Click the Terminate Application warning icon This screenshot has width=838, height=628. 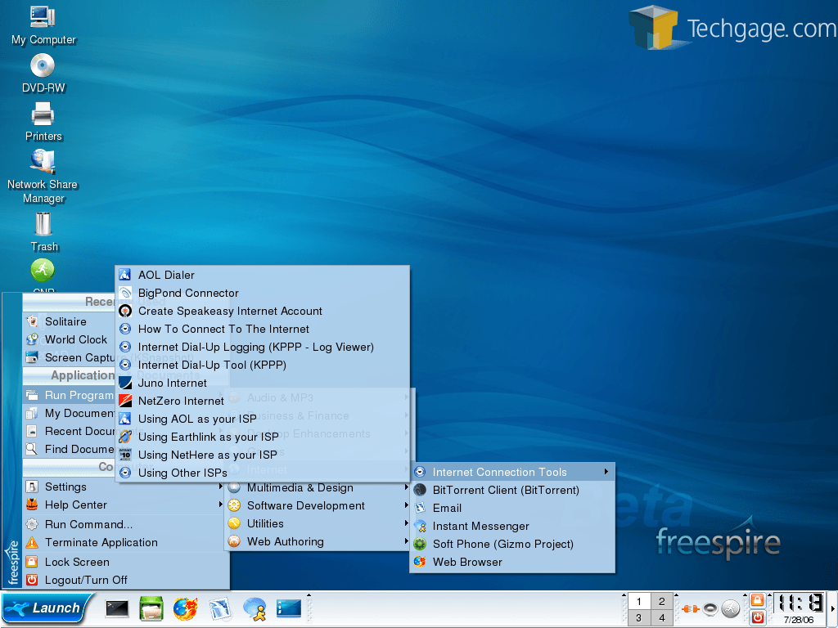coord(32,543)
